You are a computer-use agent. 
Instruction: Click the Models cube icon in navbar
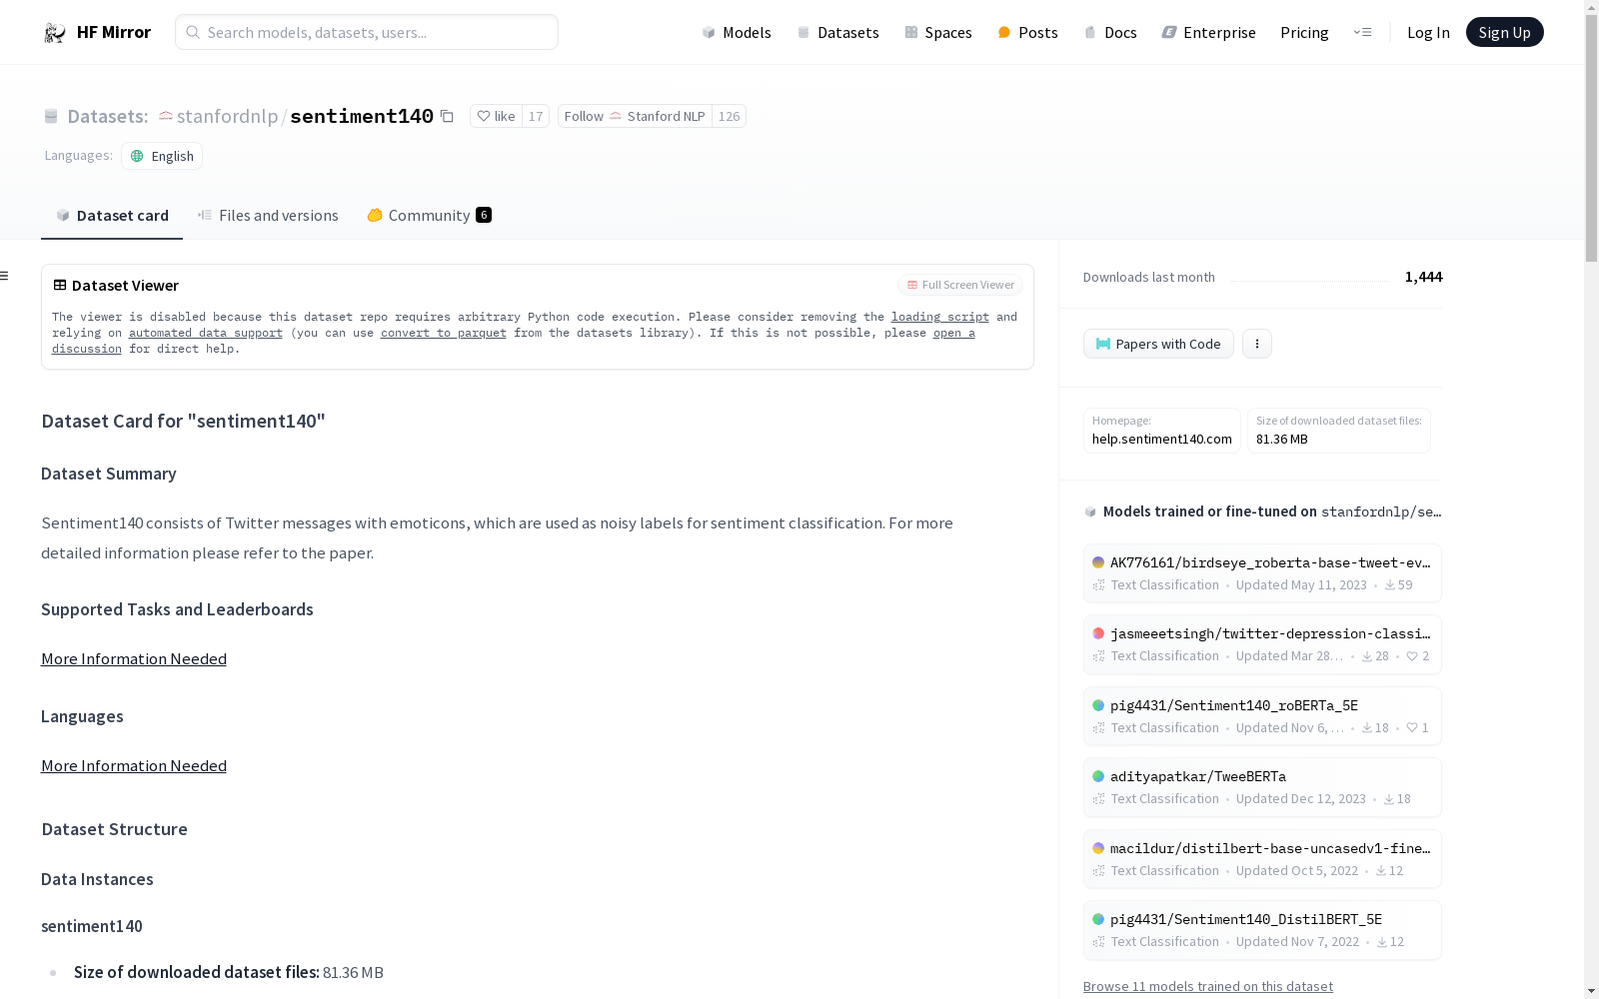point(709,33)
